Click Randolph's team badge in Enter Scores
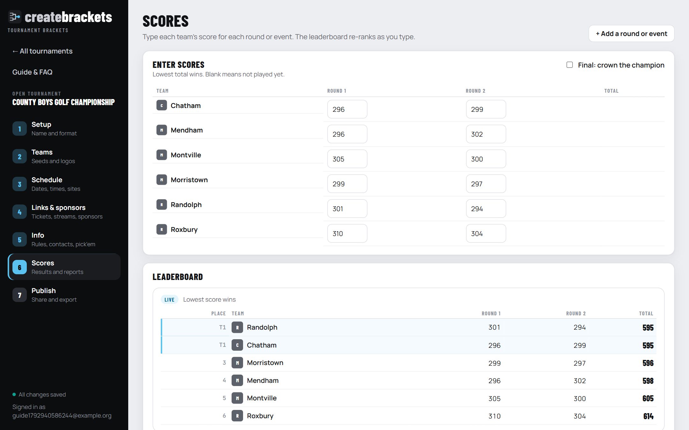Screen dimensions: 689x430 [x=162, y=204]
